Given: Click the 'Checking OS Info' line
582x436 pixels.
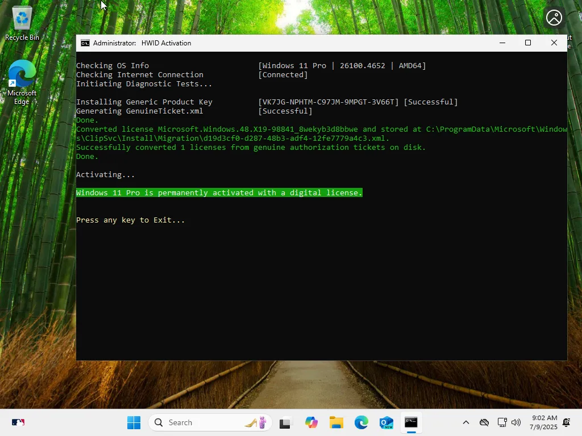Looking at the screenshot, I should [x=113, y=66].
